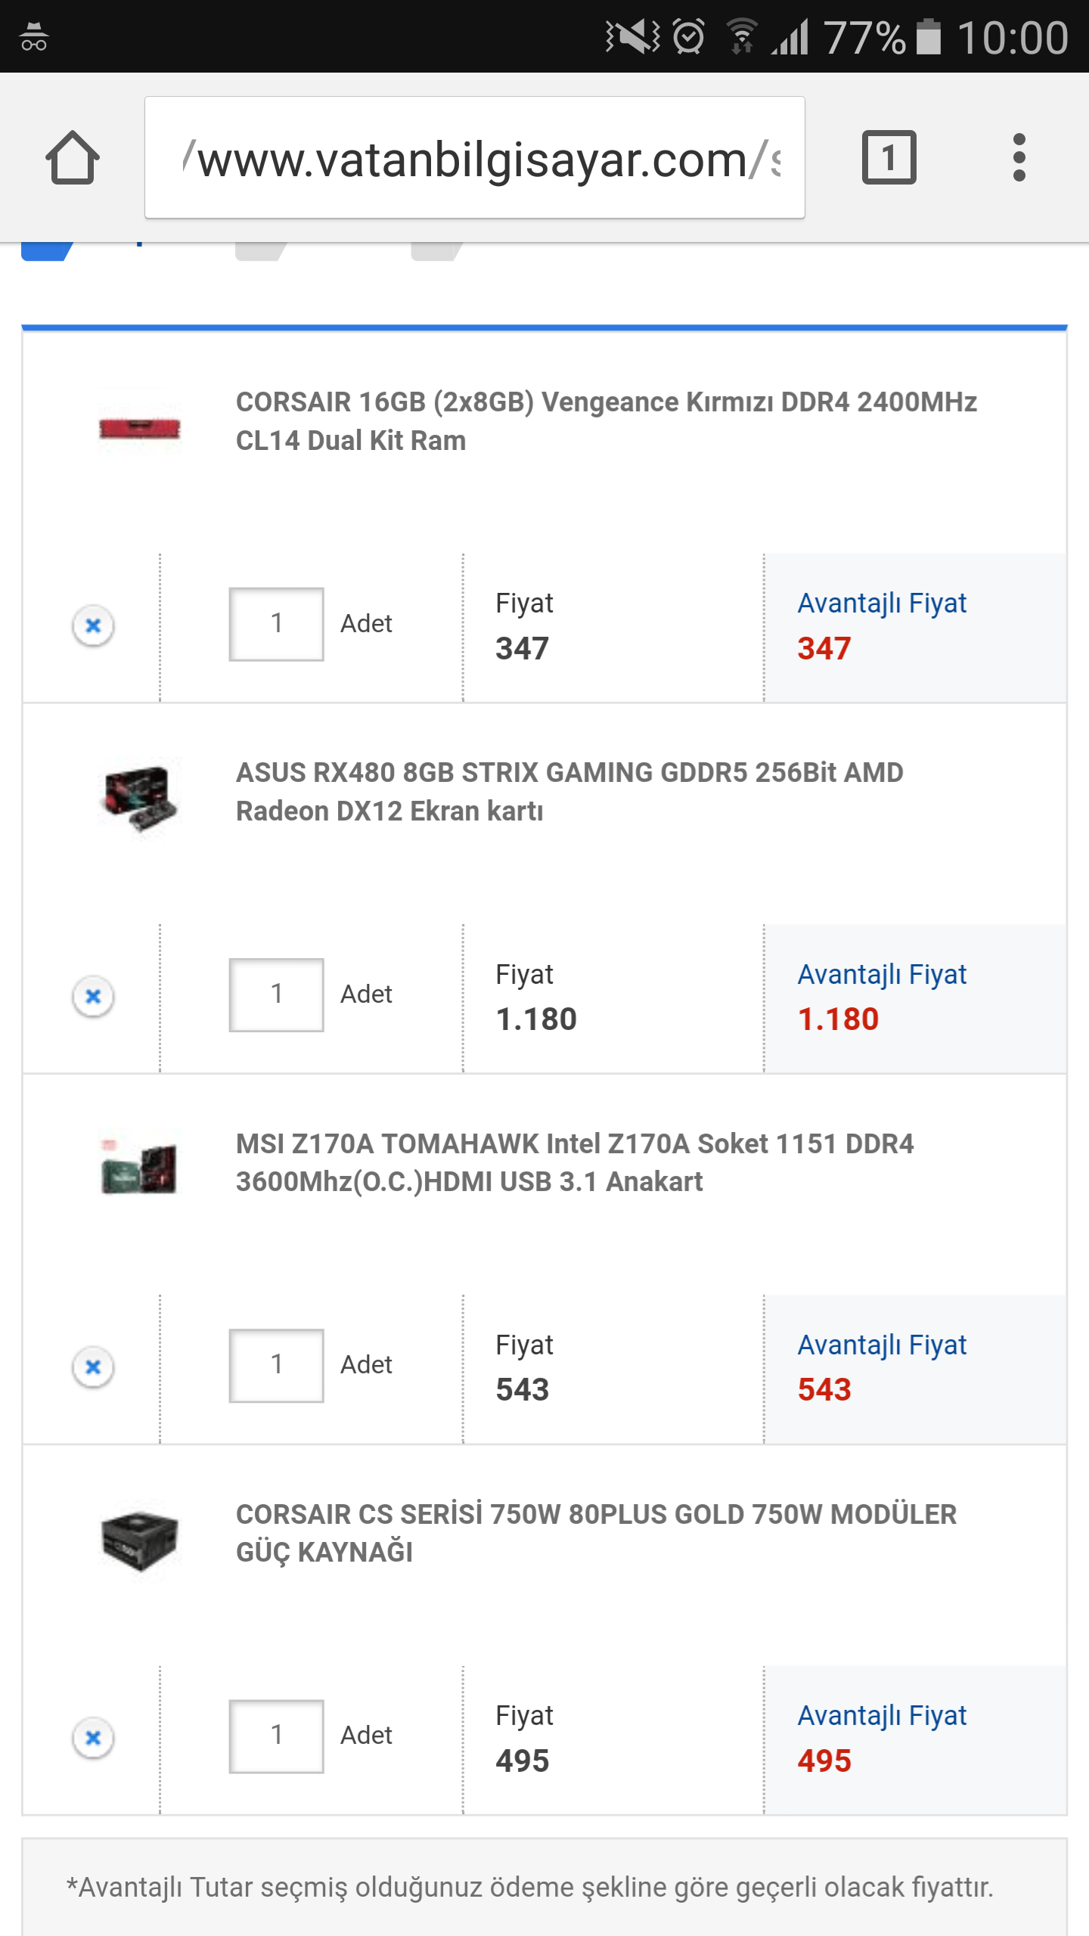The height and width of the screenshot is (1936, 1089).
Task: Edit quantity field for Corsair RAM
Action: click(276, 624)
